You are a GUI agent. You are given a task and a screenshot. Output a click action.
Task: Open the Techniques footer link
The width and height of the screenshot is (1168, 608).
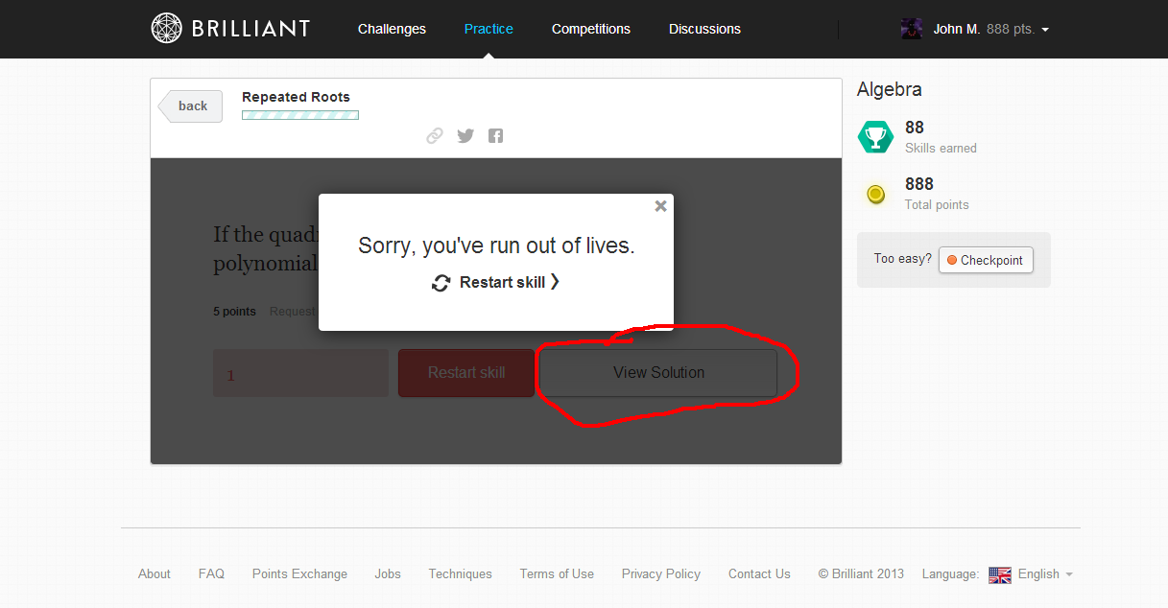point(461,573)
